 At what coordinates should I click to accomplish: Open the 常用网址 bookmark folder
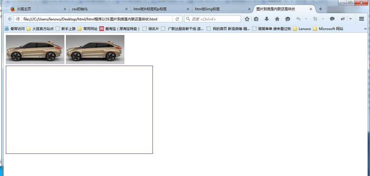coord(88,29)
